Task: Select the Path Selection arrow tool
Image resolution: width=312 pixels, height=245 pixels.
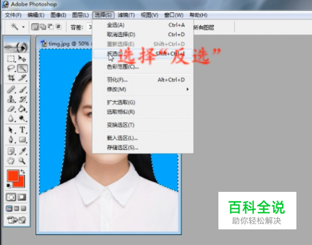Action: click(x=11, y=130)
